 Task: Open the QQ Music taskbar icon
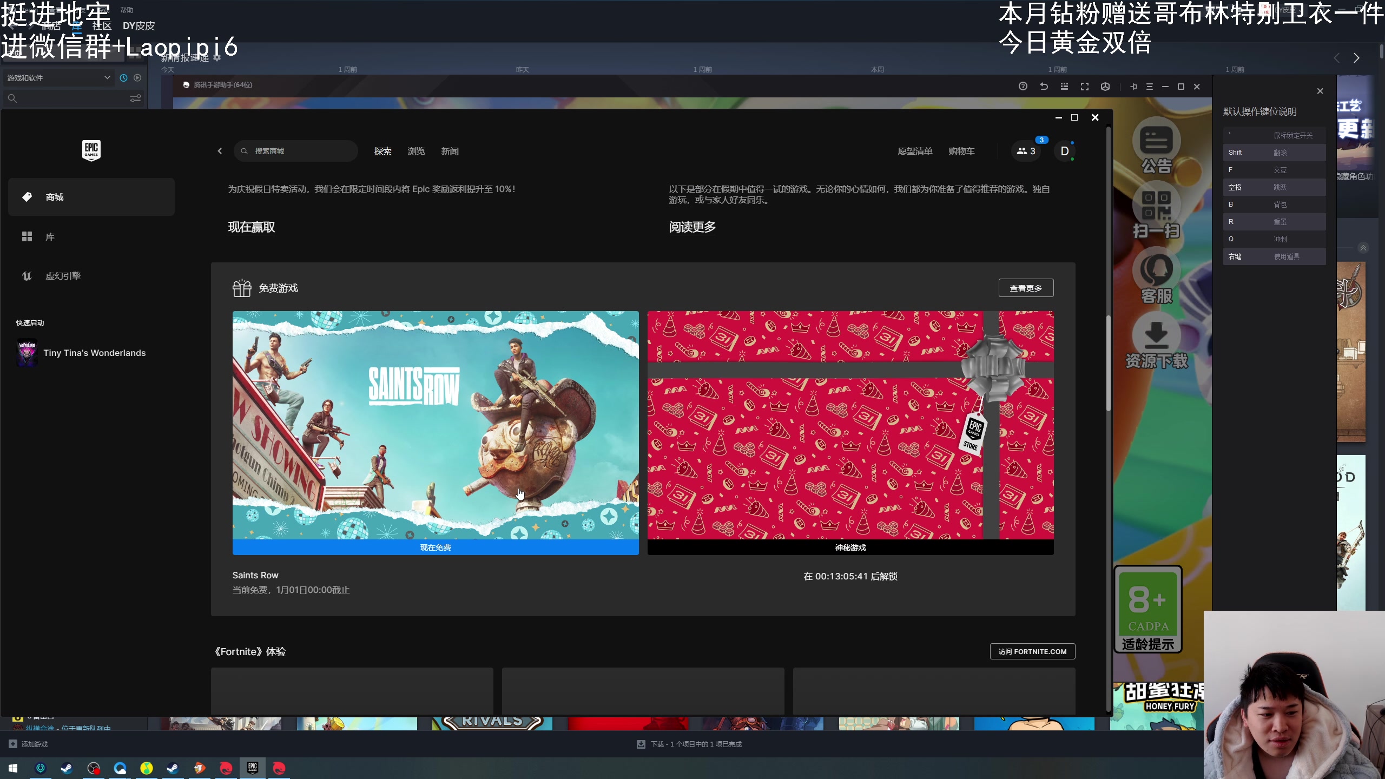[x=147, y=768]
